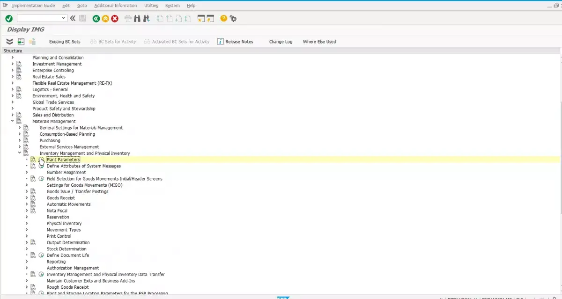The width and height of the screenshot is (562, 299).
Task: Click inside the transaction command field
Action: point(38,18)
